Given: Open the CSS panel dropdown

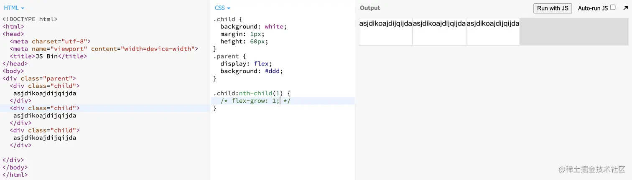Looking at the screenshot, I should click(222, 8).
